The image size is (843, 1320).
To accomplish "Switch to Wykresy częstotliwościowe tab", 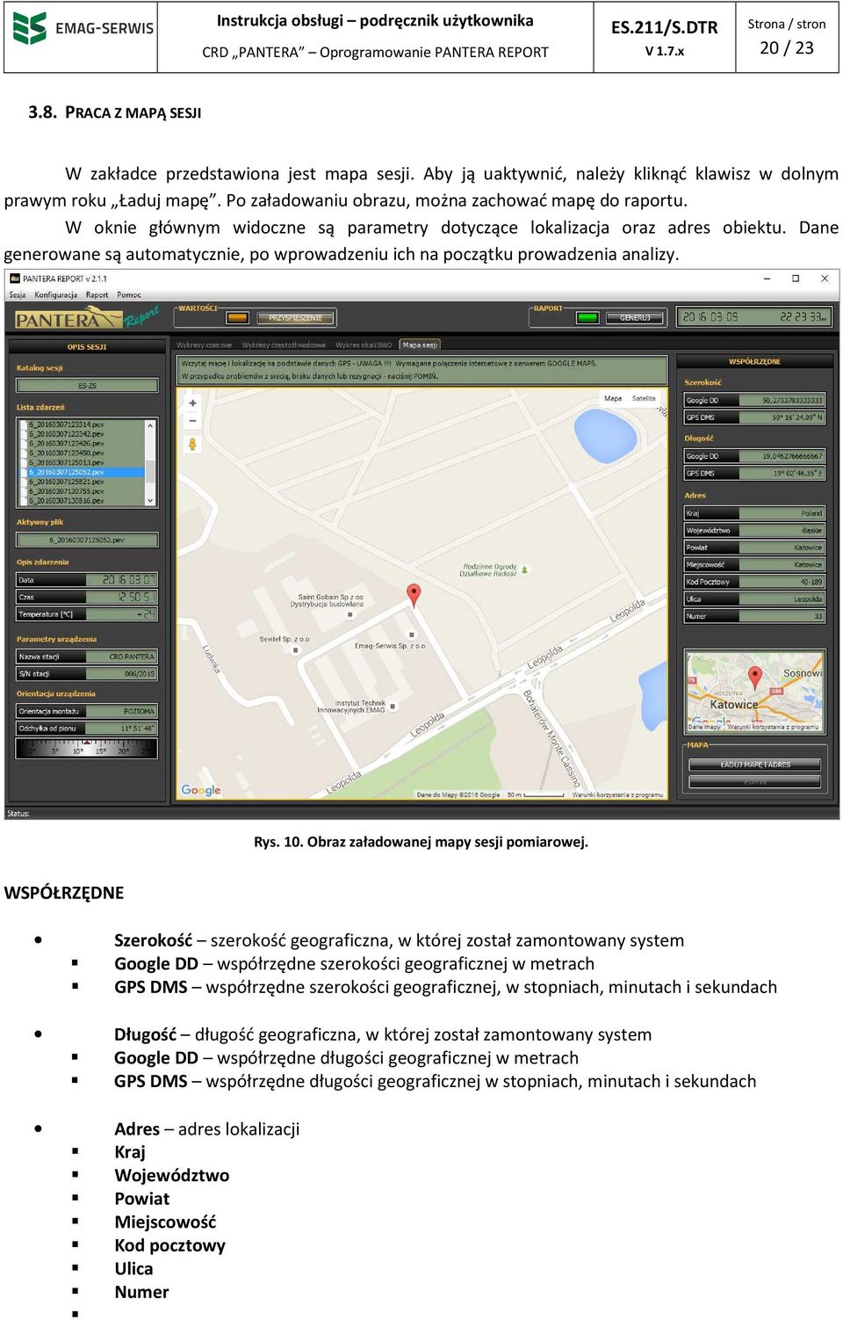I will (284, 345).
